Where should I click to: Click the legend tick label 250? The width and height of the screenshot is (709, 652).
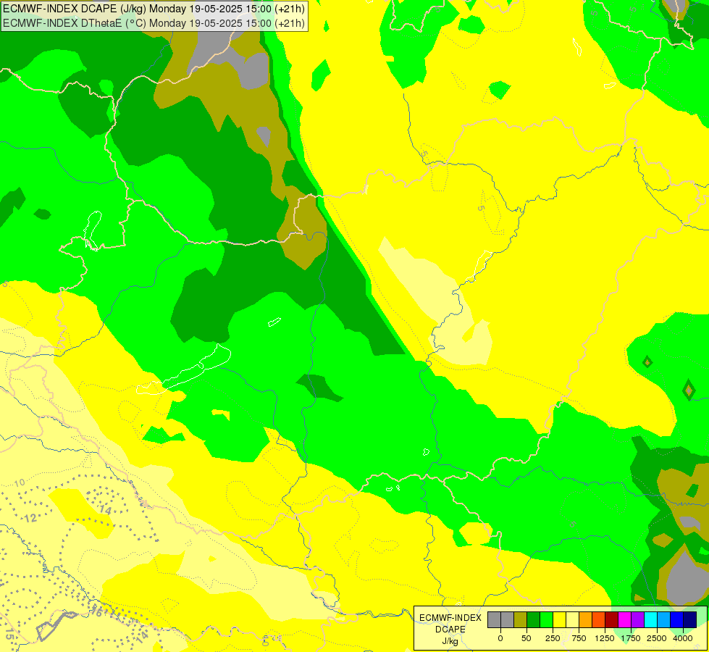click(x=553, y=638)
